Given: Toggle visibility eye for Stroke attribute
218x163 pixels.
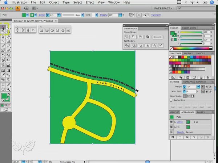Looking at the screenshot, I should (171, 122).
